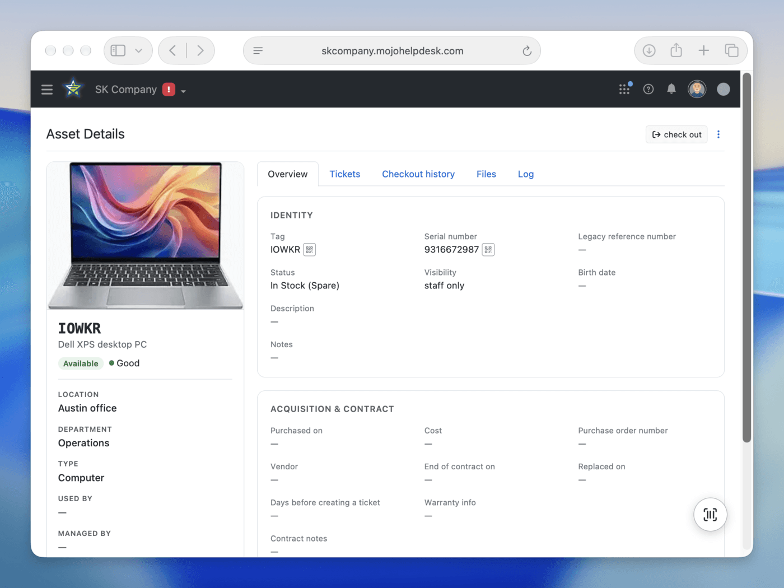784x588 pixels.
Task: Open the page reader menu icon
Action: point(258,51)
